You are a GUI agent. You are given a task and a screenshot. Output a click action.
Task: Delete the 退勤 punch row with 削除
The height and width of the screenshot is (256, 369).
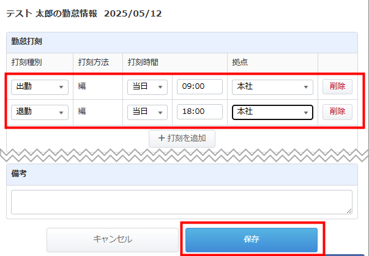(337, 112)
